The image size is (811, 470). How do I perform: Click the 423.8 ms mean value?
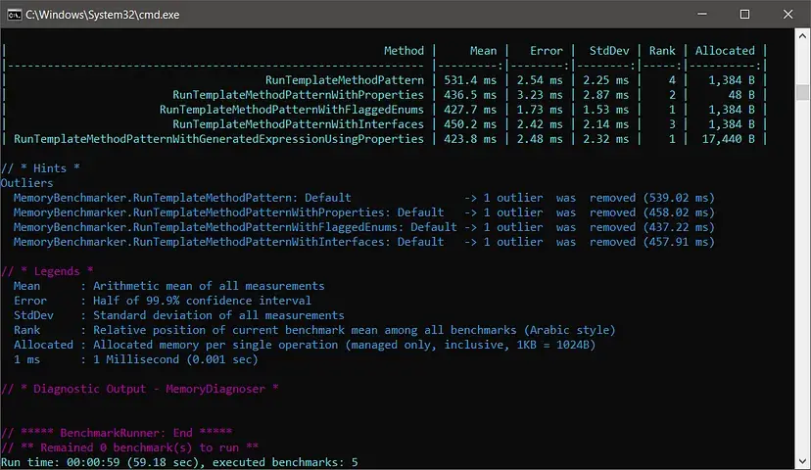coord(469,139)
